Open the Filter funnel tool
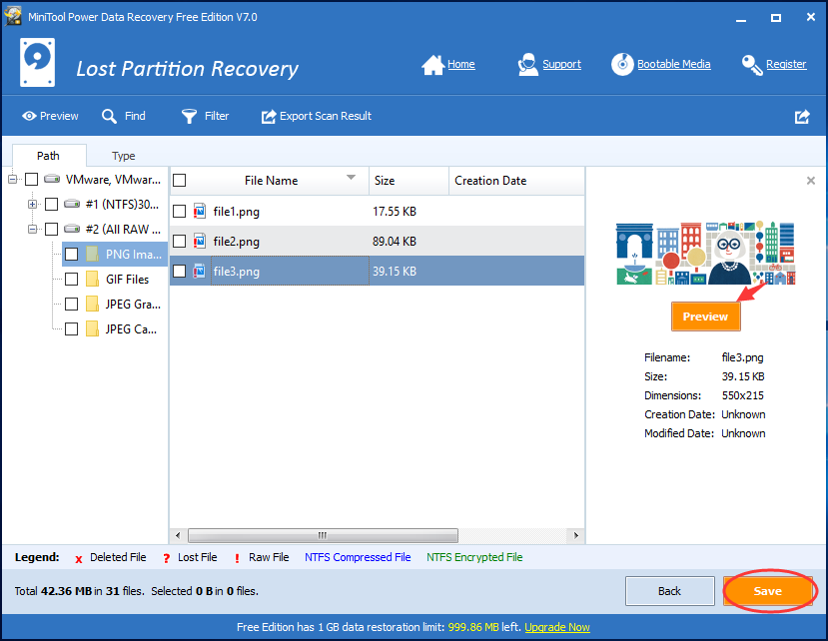Image resolution: width=828 pixels, height=641 pixels. [x=189, y=116]
